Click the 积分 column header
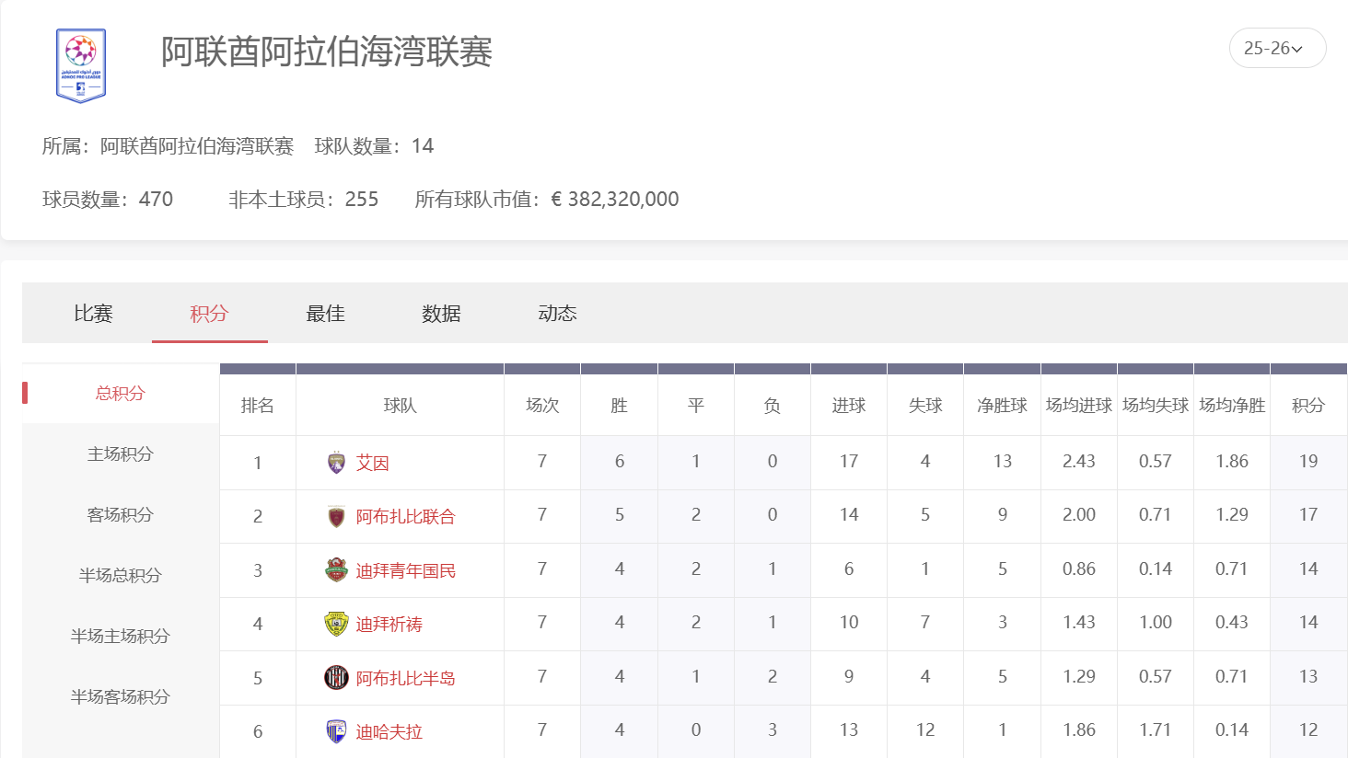The image size is (1348, 758). point(1307,404)
